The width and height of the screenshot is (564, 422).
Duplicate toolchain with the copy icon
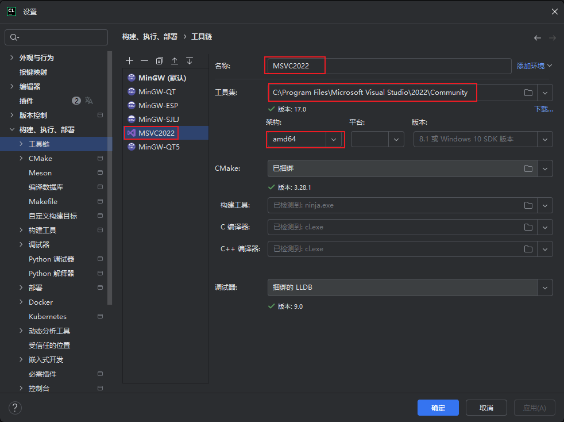159,60
